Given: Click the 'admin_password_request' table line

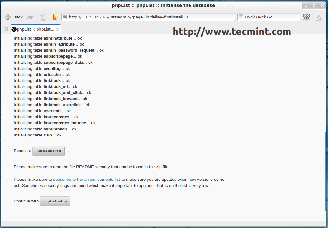Looking at the screenshot, I should pos(59,50).
